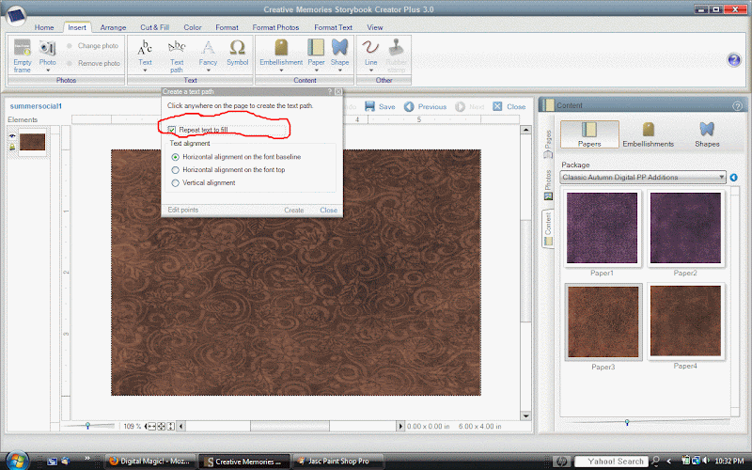This screenshot has height=470, width=752.
Task: Open help with the question mark icon
Action: tap(734, 60)
